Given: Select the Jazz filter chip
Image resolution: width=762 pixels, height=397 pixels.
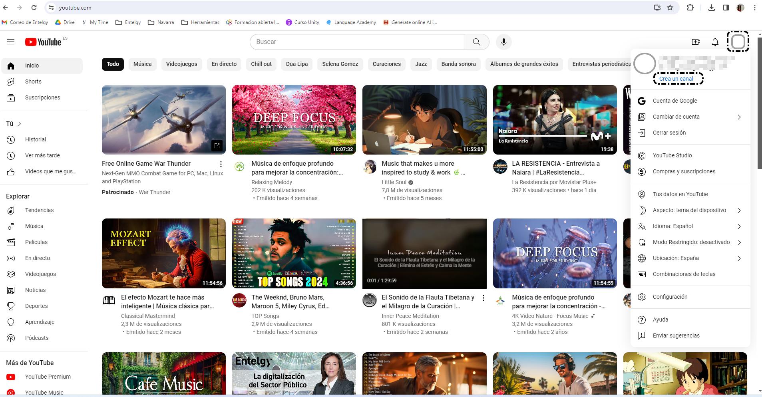Looking at the screenshot, I should (x=421, y=64).
